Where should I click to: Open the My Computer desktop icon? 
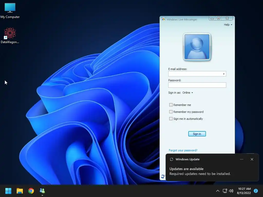[10, 11]
